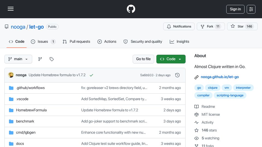Click the benchmark folder icon
Screen dimensions: 262x147
click(11, 121)
